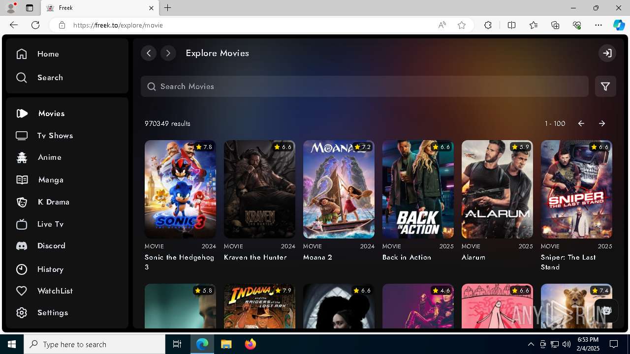
Task: Open Settings gear in sidebar
Action: pos(22,313)
